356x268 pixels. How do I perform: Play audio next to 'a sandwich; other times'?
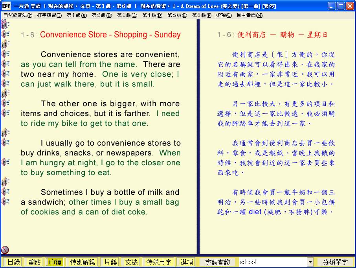pyautogui.click(x=5, y=201)
